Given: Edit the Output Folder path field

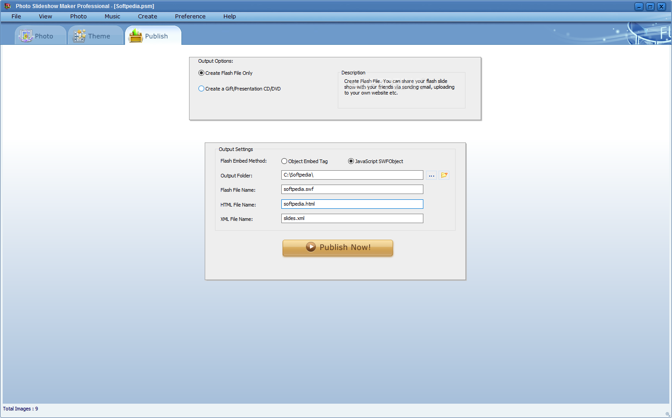Looking at the screenshot, I should pyautogui.click(x=352, y=175).
